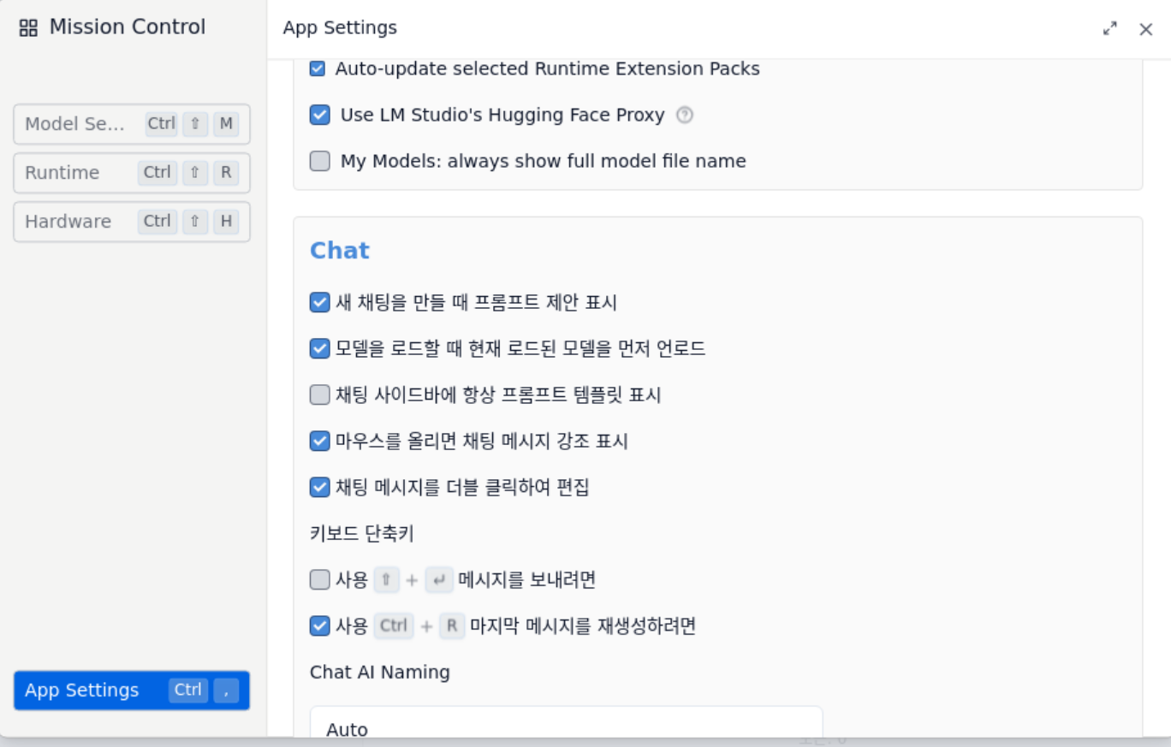Viewport: 1171px width, 747px height.
Task: Close the App Settings dialog
Action: (1146, 29)
